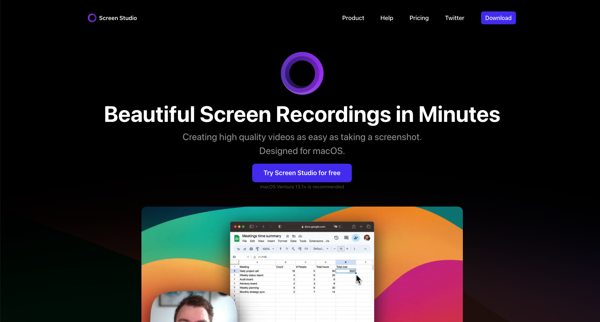Open the View menu in the demo spreadsheet
The width and height of the screenshot is (600, 322).
[261, 241]
